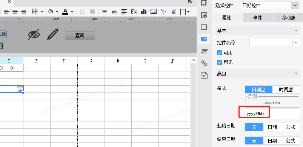Click the floating element square icon

(183, 12)
